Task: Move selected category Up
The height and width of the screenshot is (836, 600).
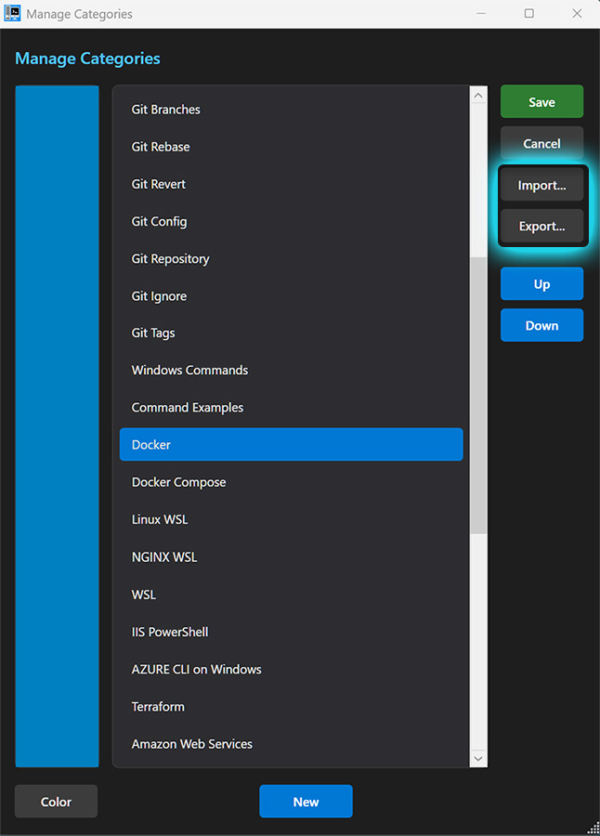Action: (x=541, y=284)
